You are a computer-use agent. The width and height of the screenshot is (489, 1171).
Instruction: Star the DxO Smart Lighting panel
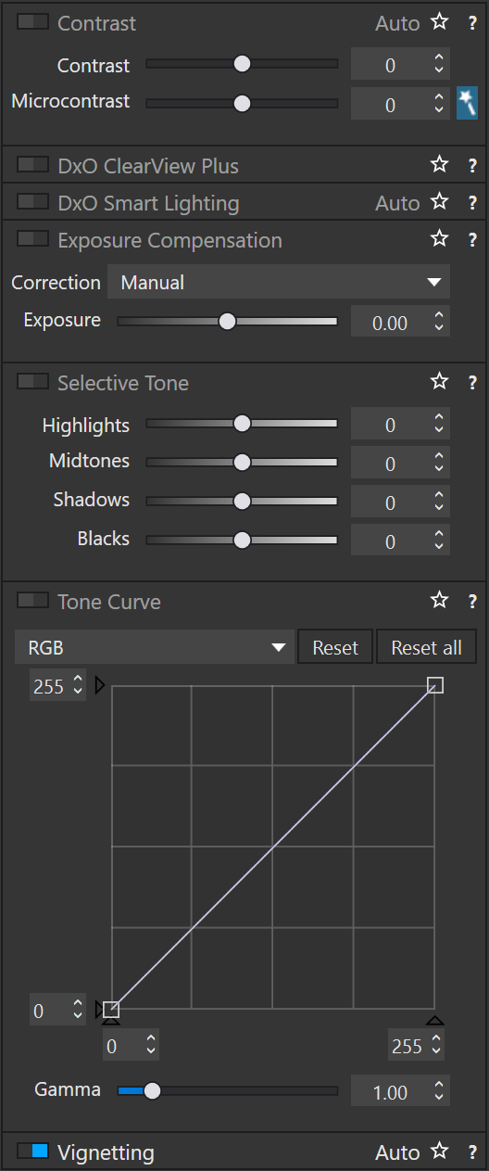tap(440, 202)
